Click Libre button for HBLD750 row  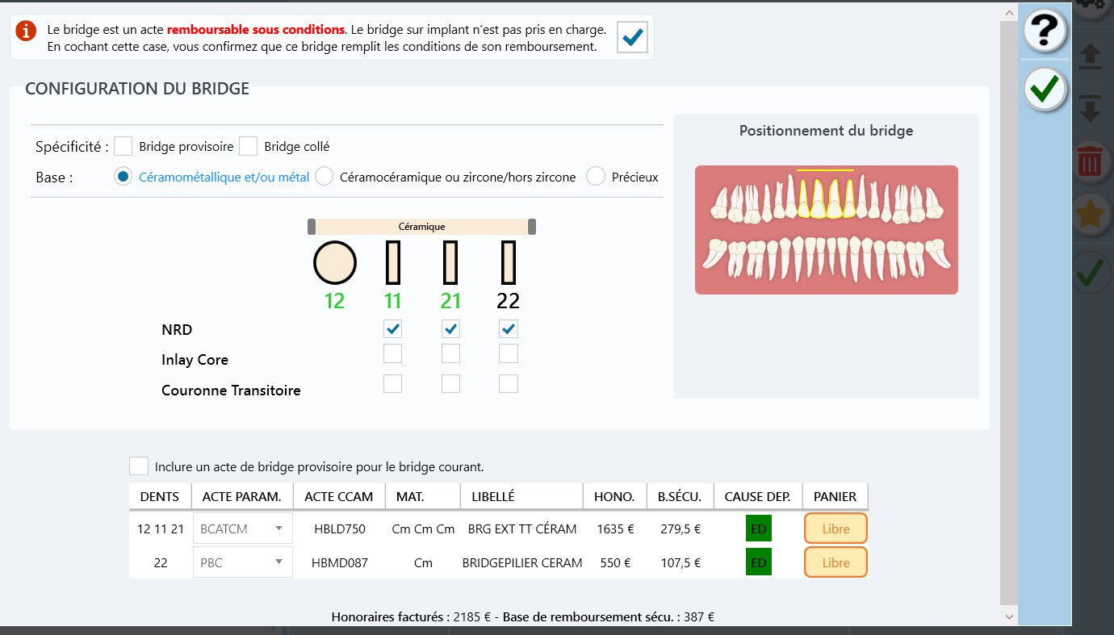coord(835,529)
